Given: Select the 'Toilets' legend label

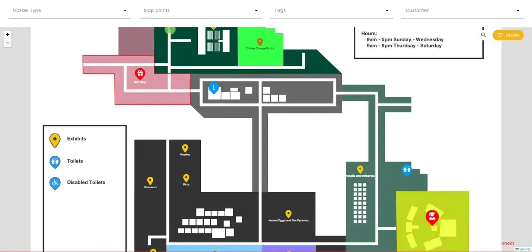Looking at the screenshot, I should [x=75, y=161].
